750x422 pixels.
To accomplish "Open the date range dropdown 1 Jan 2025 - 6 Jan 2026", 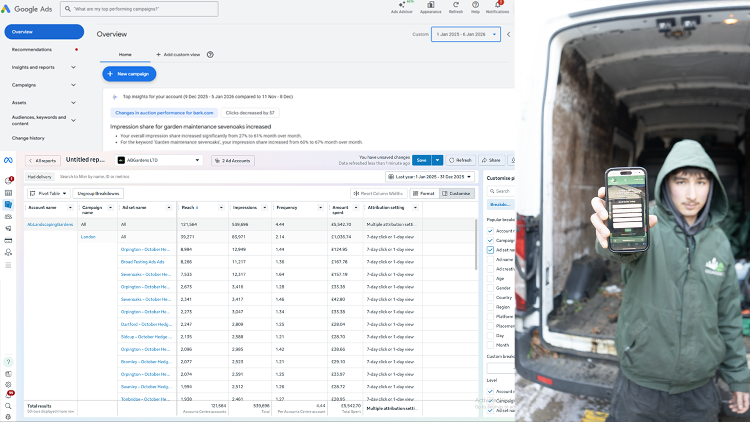I will tap(466, 34).
